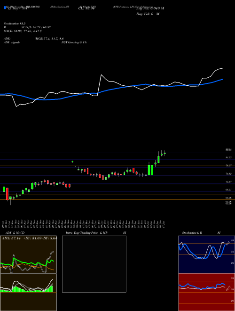This screenshot has width=235, height=311.
Task: Click the tall red candle near 30 Oct
Action: (x=8, y=194)
